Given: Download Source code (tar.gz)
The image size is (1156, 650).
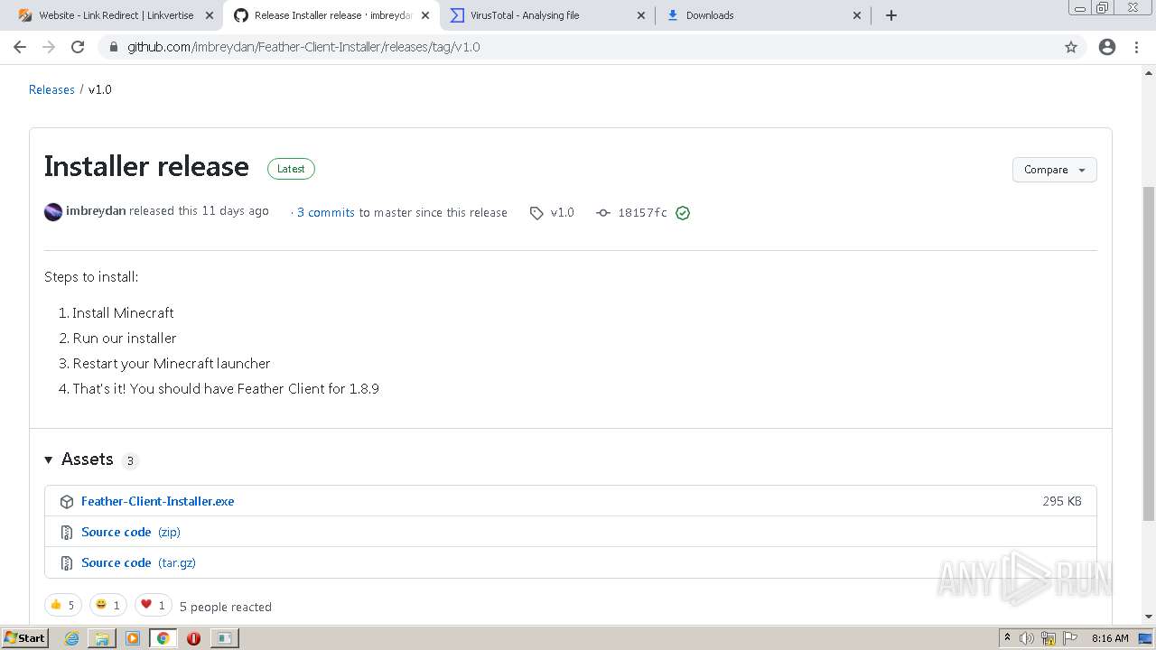Looking at the screenshot, I should 138,562.
